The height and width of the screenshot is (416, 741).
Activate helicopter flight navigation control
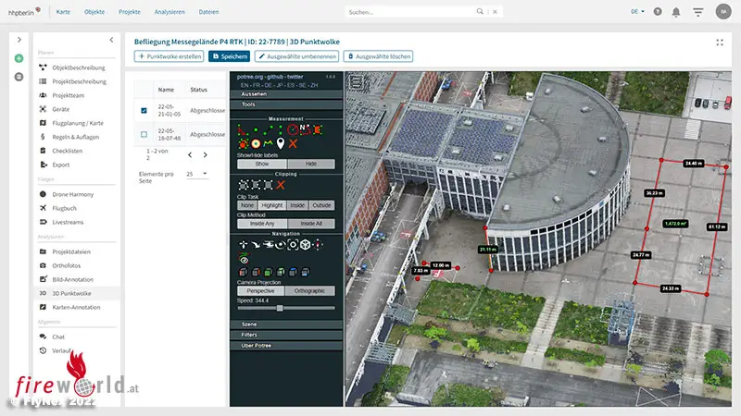(267, 246)
